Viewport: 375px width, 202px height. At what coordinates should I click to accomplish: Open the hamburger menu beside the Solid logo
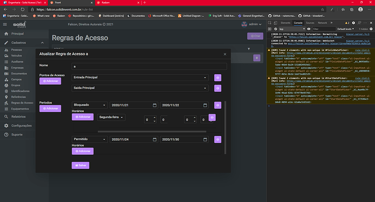click(5, 24)
